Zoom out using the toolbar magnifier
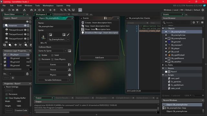Viewport: 207px width, 116px height. pos(61,10)
